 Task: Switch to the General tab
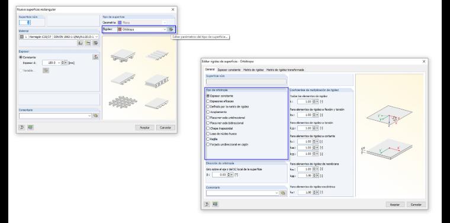tap(210, 70)
